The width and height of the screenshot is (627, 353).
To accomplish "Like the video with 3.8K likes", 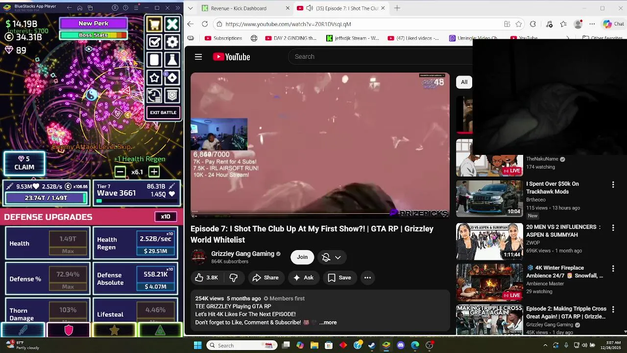I will 206,277.
